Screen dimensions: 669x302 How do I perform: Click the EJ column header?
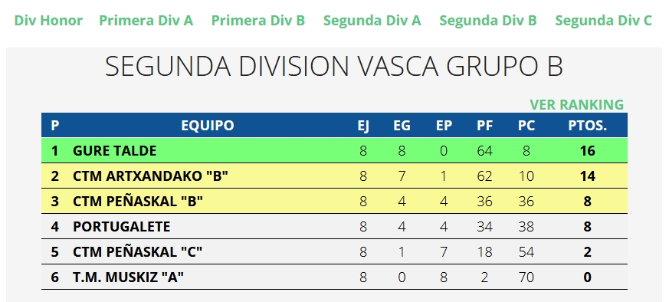pos(363,126)
